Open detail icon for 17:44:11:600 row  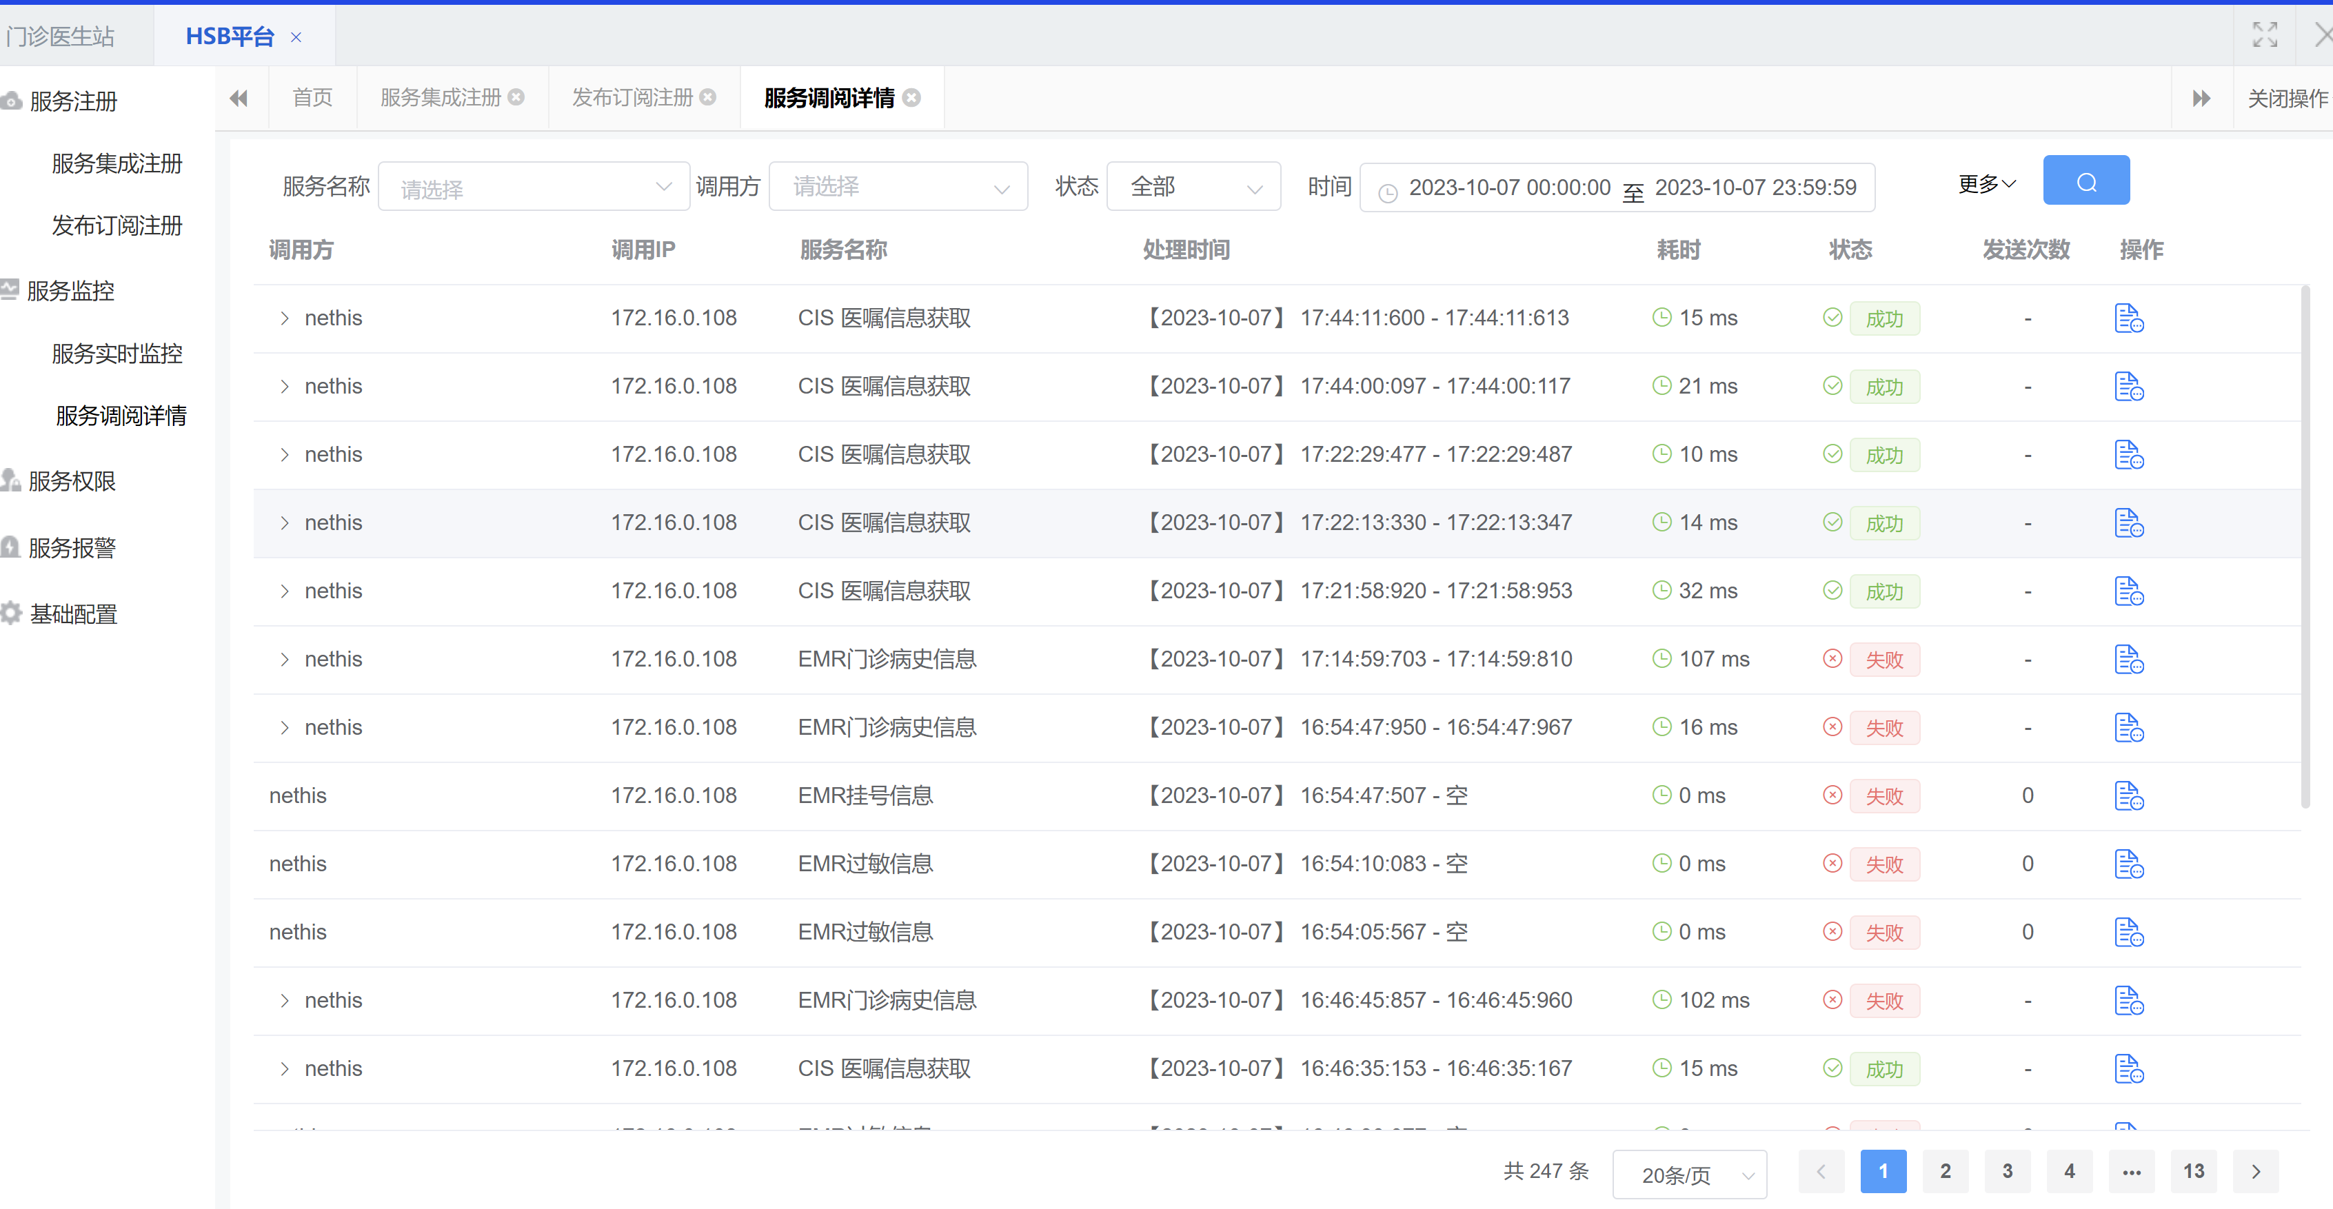[x=2128, y=318]
